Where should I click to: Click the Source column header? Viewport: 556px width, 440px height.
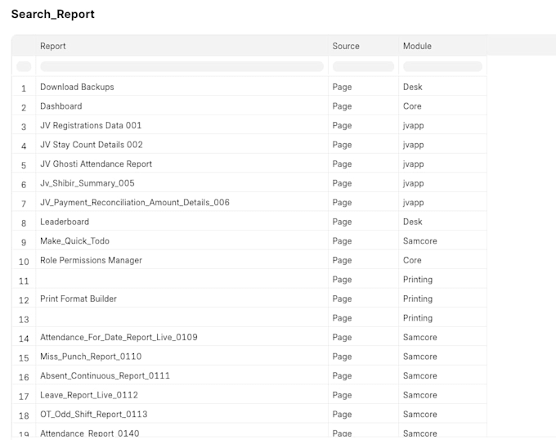click(x=346, y=46)
